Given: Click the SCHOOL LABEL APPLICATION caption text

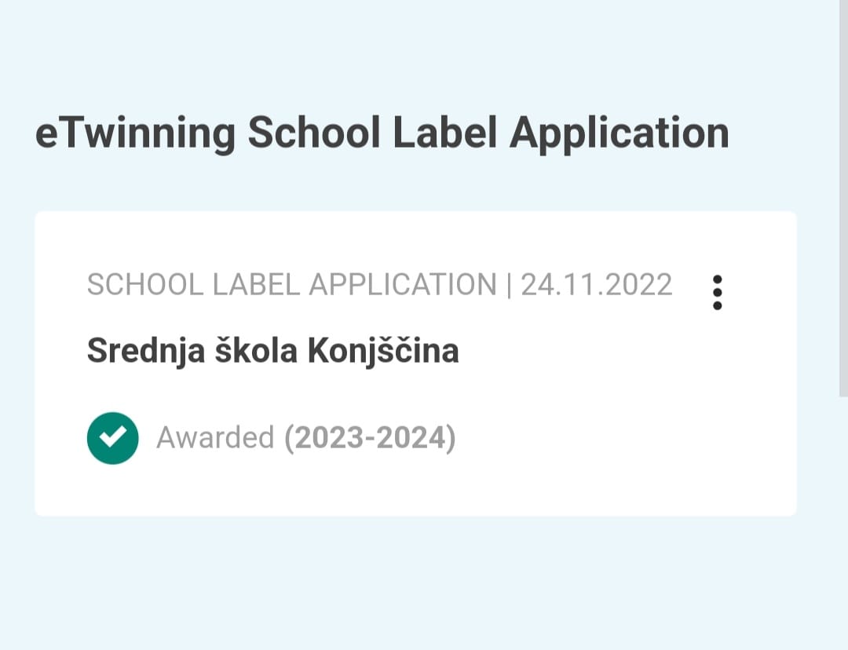Looking at the screenshot, I should [291, 285].
